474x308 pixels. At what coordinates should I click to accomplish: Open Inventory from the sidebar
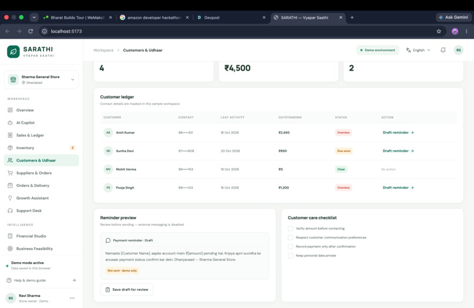coord(41,148)
